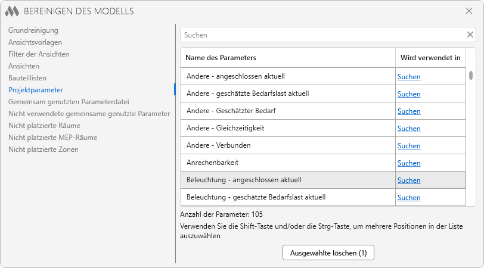Open Nicht platzierte Räume section
The image size is (484, 268).
pyautogui.click(x=44, y=125)
